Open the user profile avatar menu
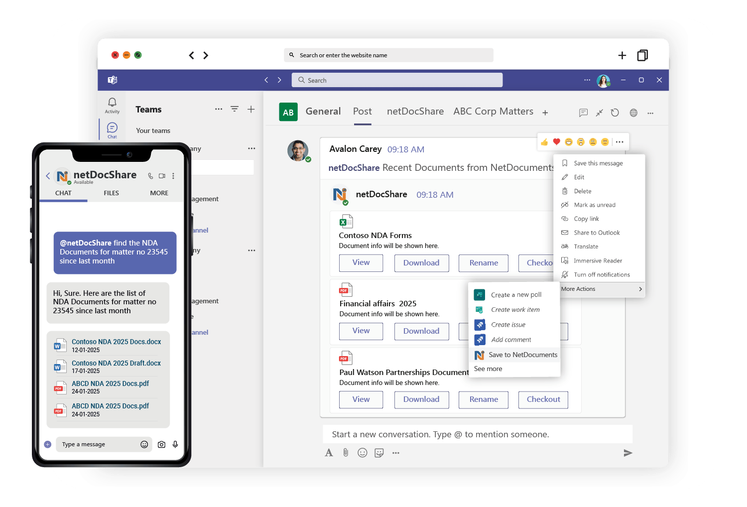This screenshot has width=747, height=507. pos(604,81)
